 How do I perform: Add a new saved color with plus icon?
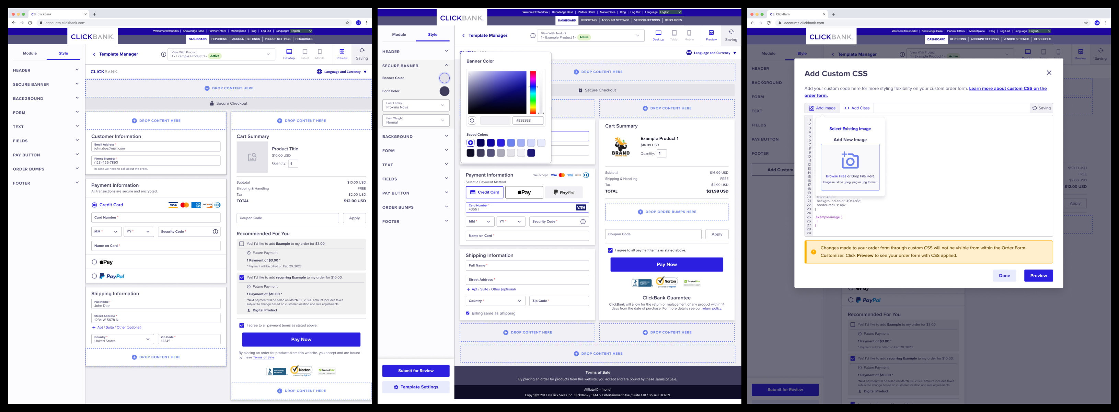pyautogui.click(x=471, y=142)
